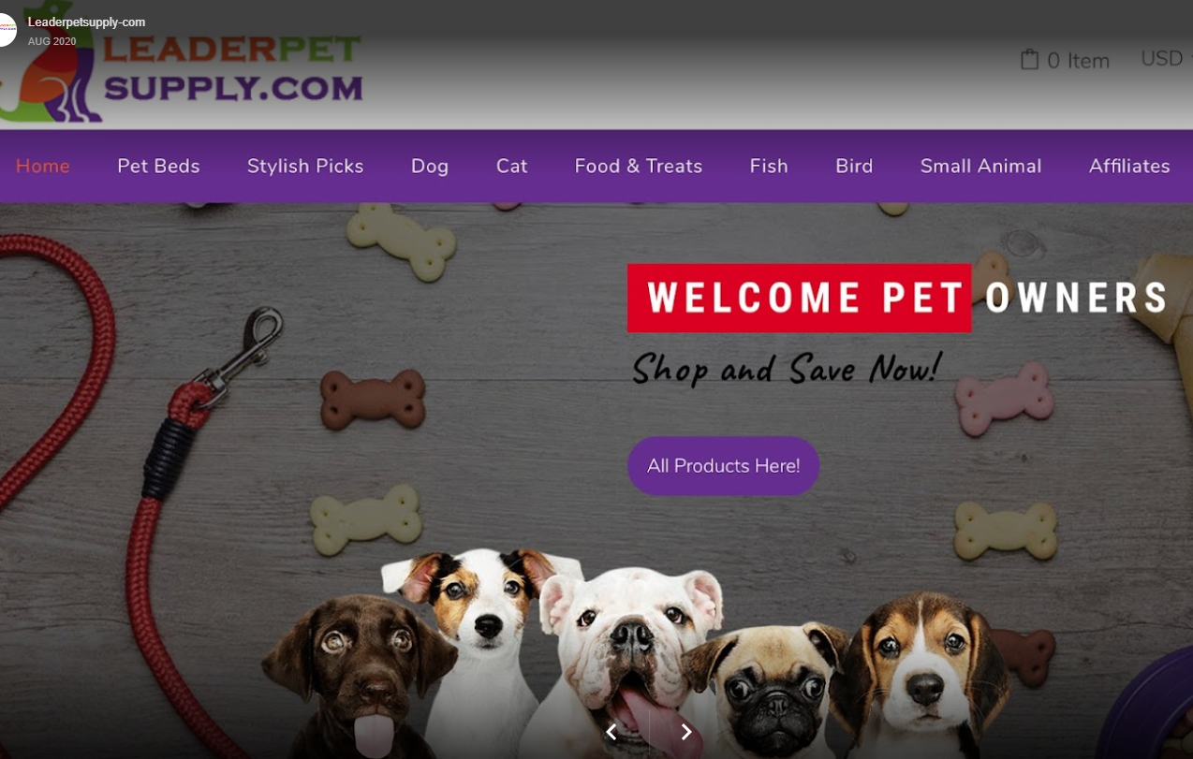Go to the Affiliates page
Image resolution: width=1193 pixels, height=759 pixels.
point(1129,166)
